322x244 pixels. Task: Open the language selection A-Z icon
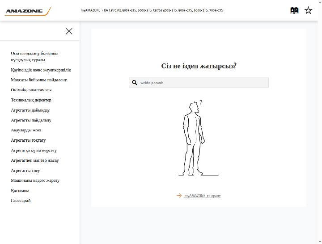coord(294,10)
